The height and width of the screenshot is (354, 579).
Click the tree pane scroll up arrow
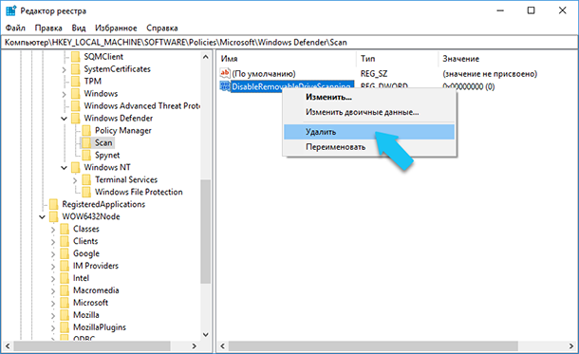point(206,57)
